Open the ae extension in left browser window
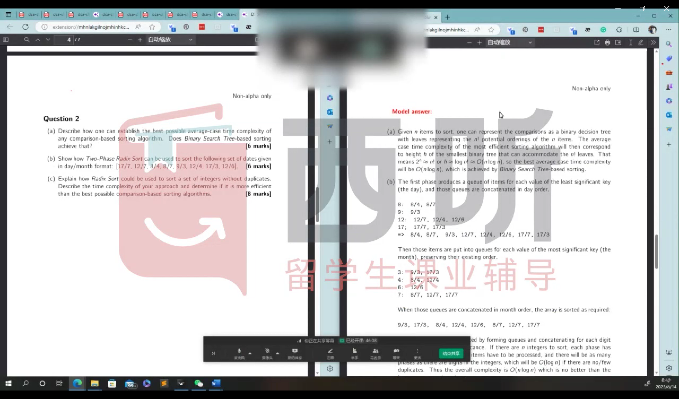 [x=249, y=27]
